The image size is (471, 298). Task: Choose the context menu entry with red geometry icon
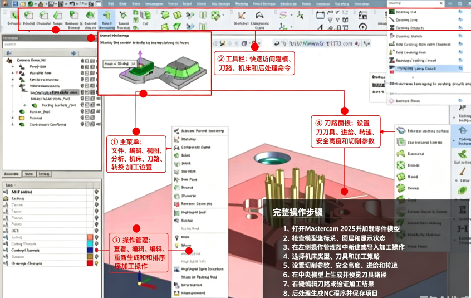click(x=199, y=204)
